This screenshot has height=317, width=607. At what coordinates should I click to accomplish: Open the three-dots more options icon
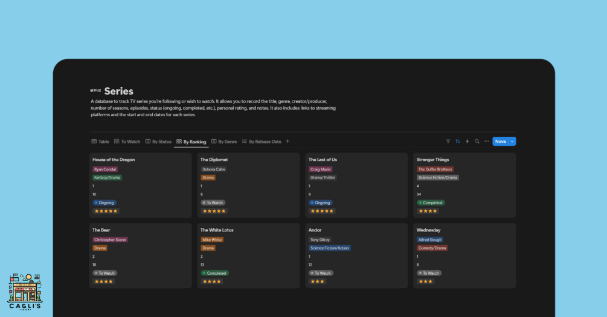pyautogui.click(x=487, y=141)
